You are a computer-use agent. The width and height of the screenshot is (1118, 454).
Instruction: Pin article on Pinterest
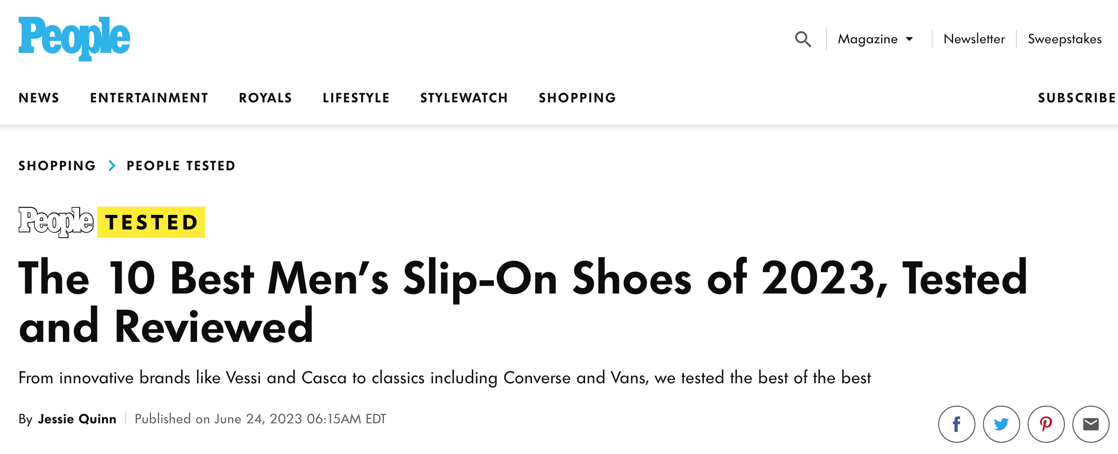coord(1046,424)
